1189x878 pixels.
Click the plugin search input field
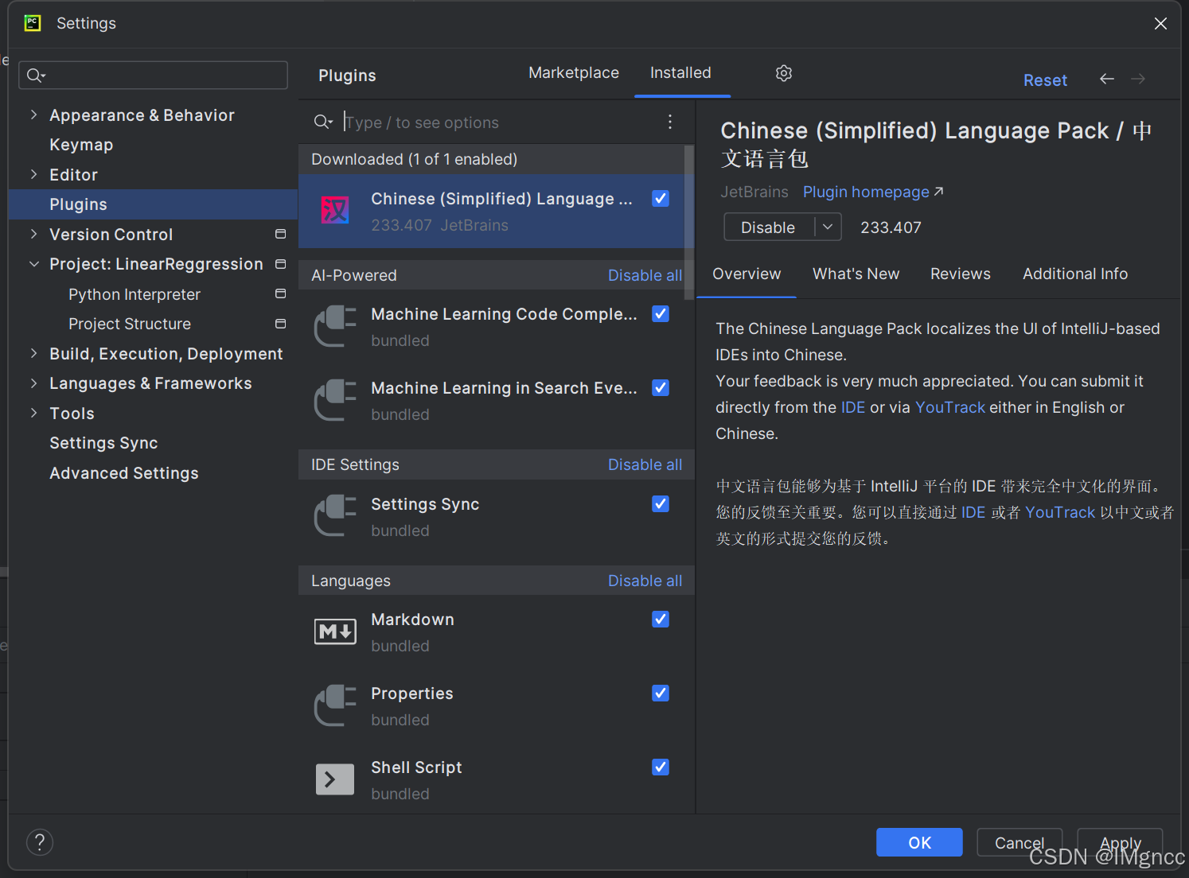tap(497, 122)
